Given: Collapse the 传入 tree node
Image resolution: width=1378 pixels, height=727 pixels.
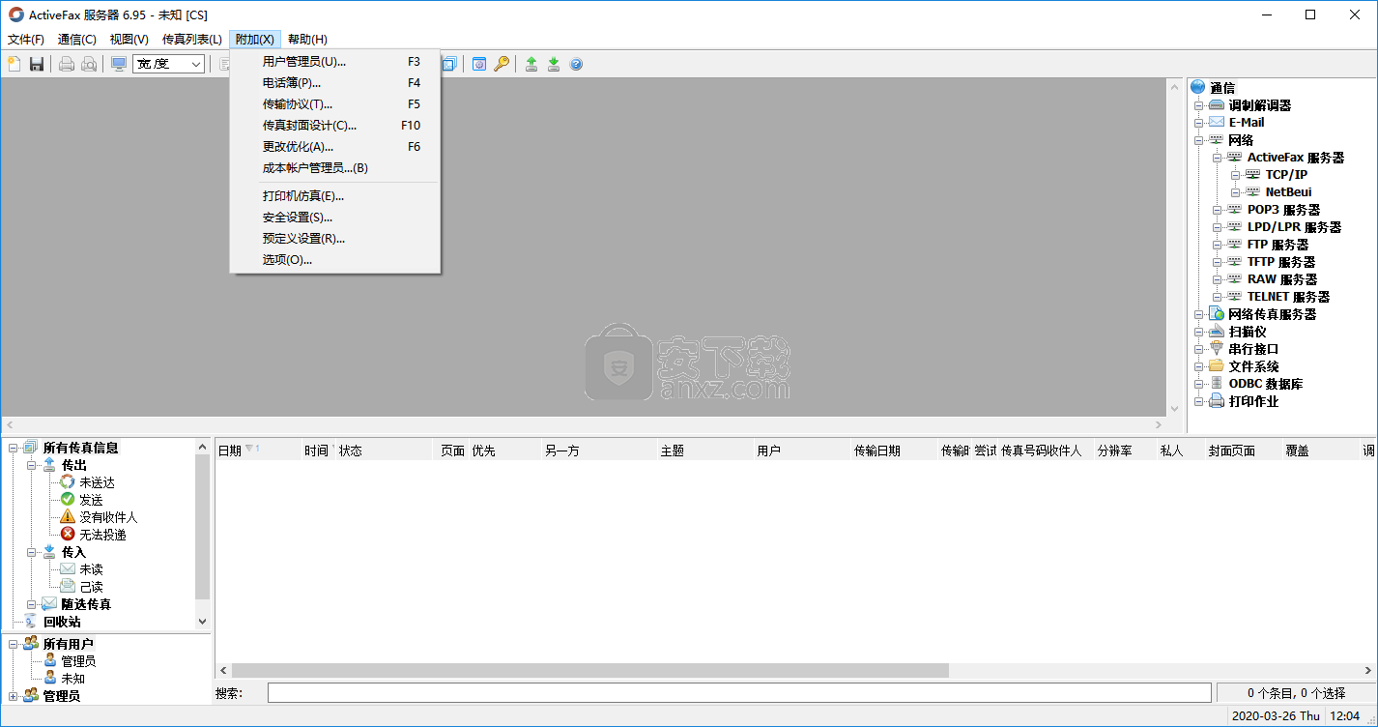Looking at the screenshot, I should [32, 552].
